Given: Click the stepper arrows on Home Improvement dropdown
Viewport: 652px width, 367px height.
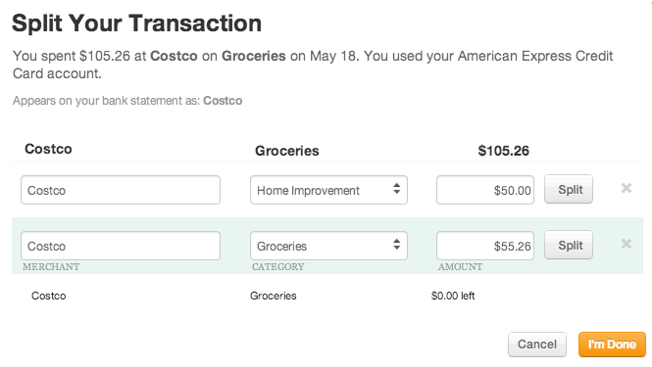Looking at the screenshot, I should tap(397, 189).
